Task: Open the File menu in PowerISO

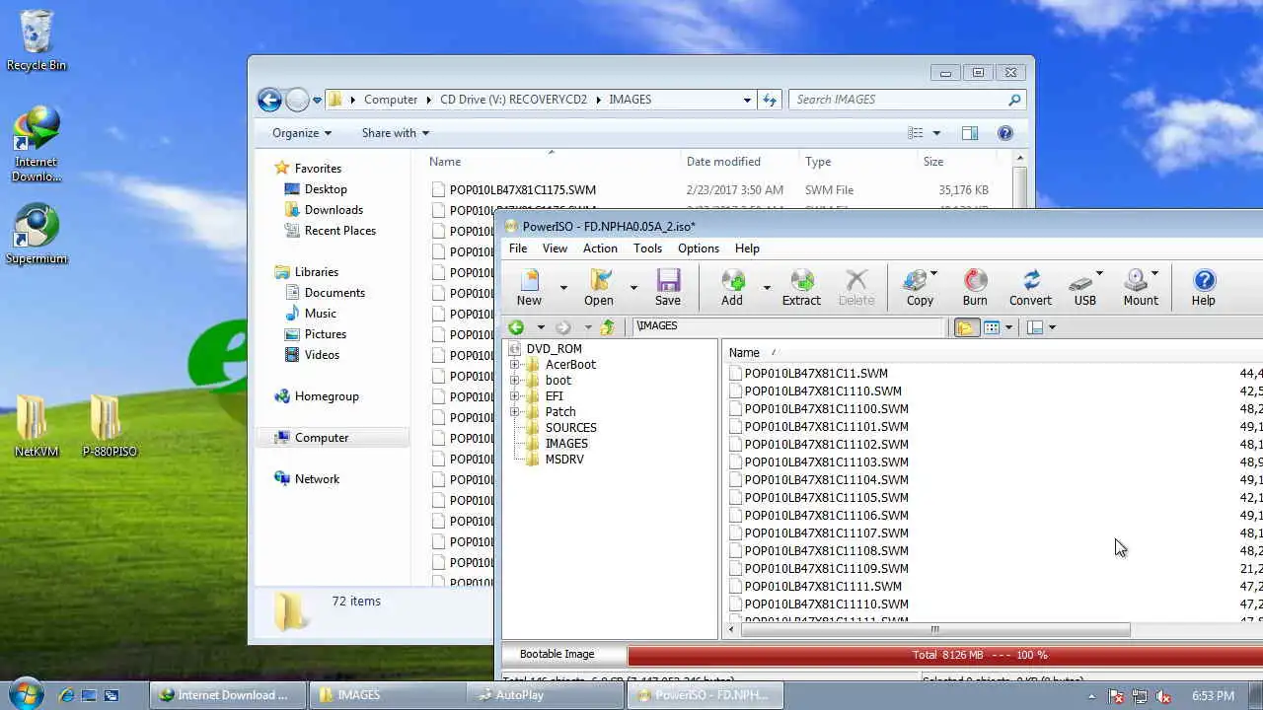Action: tap(518, 248)
